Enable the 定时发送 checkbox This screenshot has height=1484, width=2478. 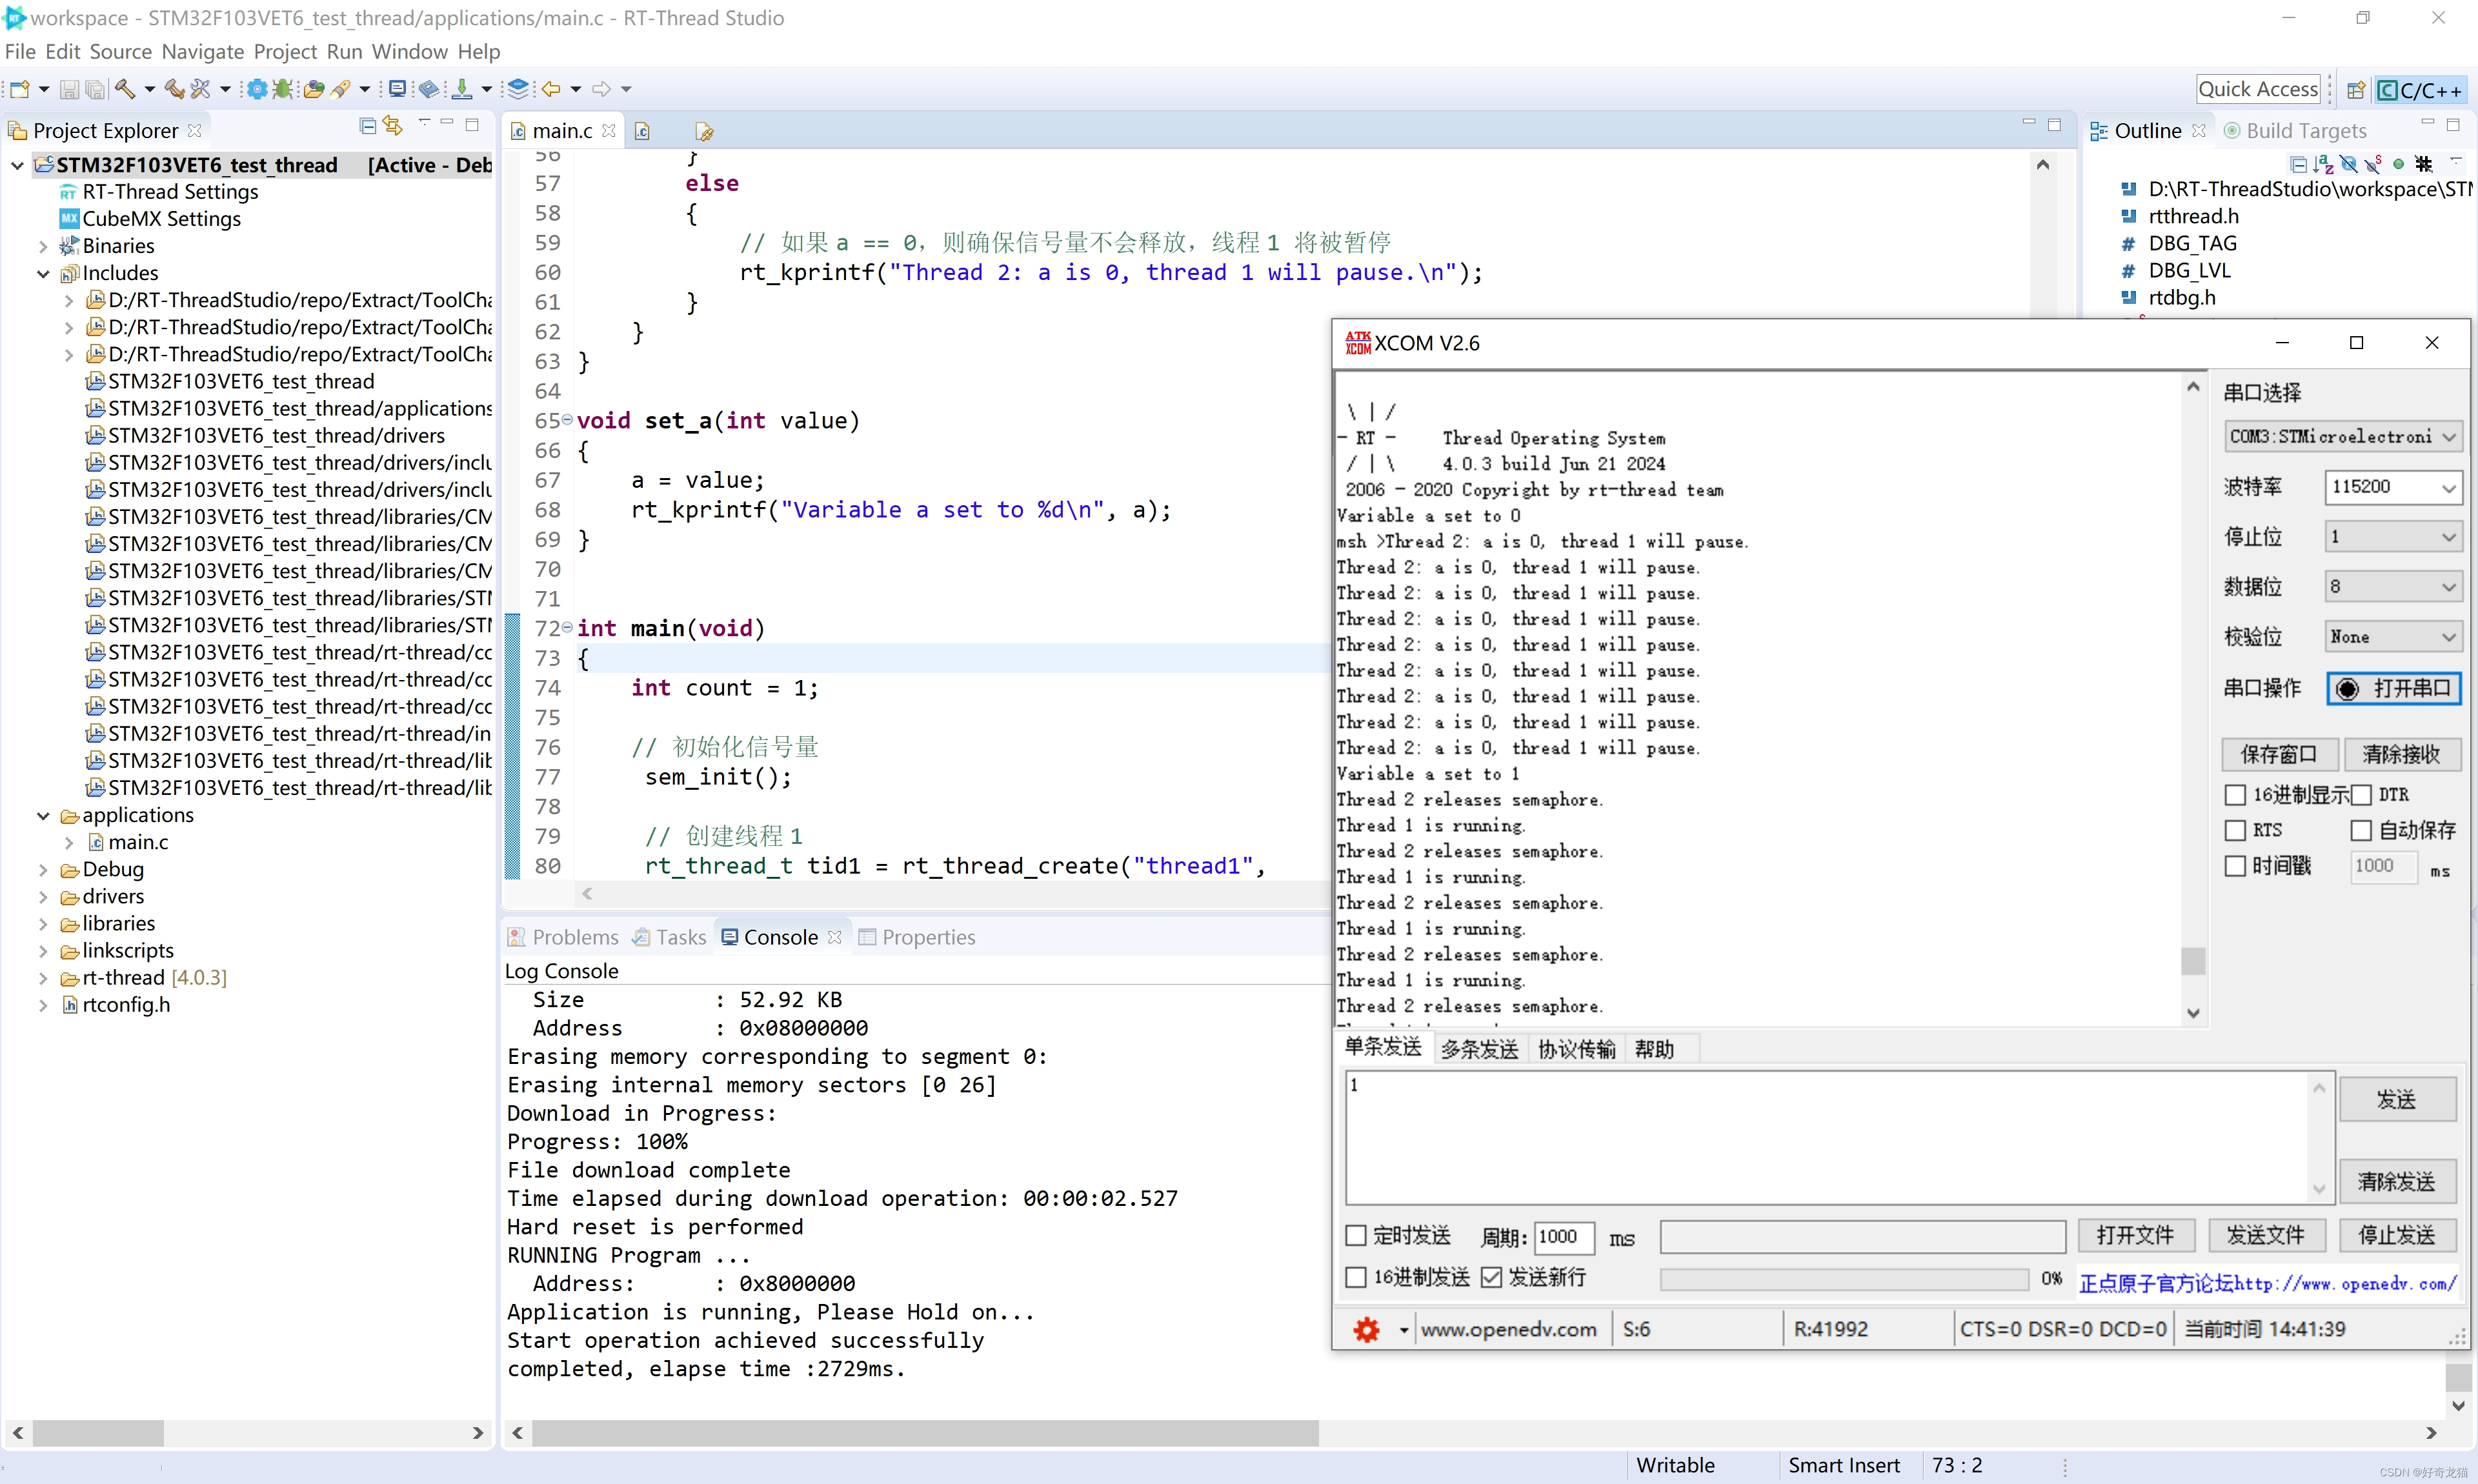click(x=1356, y=1236)
